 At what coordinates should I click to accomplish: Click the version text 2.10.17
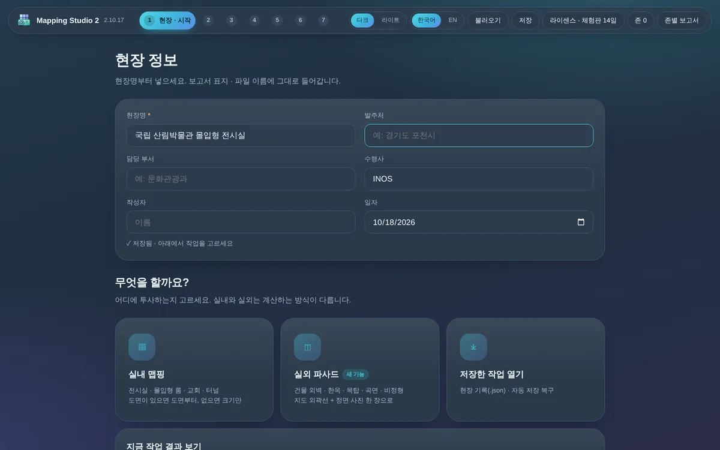tap(114, 20)
